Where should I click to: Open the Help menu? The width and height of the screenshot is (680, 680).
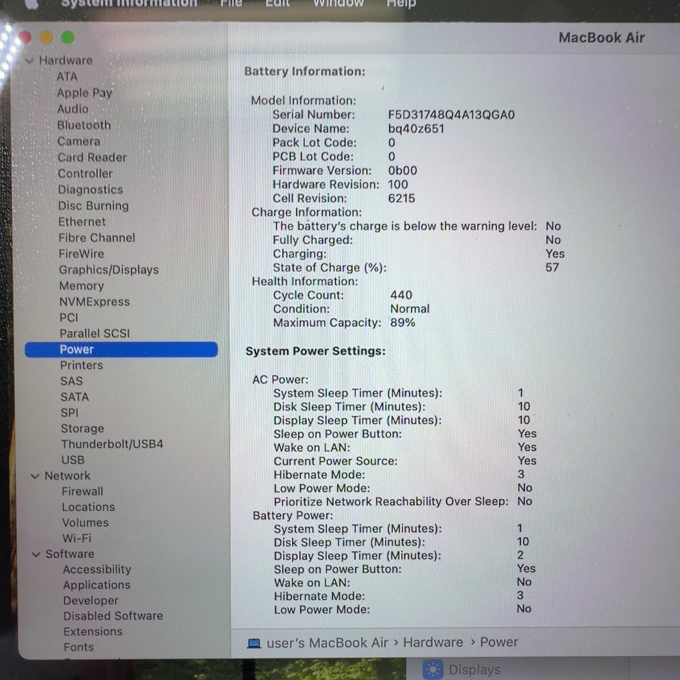pos(401,4)
